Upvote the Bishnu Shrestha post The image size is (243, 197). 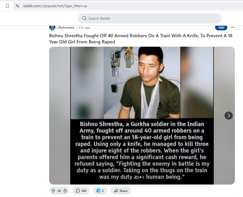[x=53, y=191]
